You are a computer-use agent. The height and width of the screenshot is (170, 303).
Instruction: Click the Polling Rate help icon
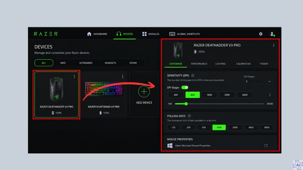(x=189, y=116)
